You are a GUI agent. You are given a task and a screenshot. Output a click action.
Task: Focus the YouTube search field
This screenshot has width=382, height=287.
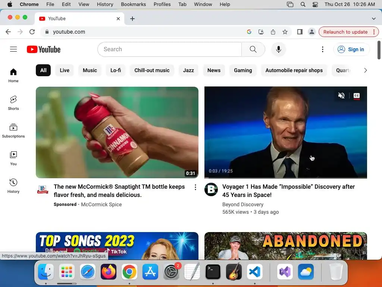coord(170,49)
